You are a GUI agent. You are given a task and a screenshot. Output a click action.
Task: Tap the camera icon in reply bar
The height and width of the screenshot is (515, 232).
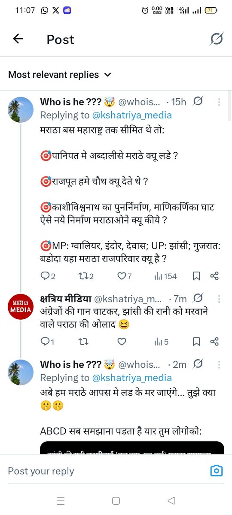coord(216,471)
